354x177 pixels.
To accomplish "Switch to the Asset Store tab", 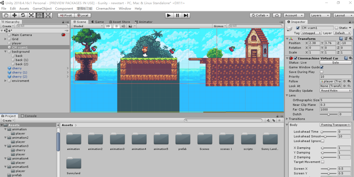I will (x=119, y=22).
